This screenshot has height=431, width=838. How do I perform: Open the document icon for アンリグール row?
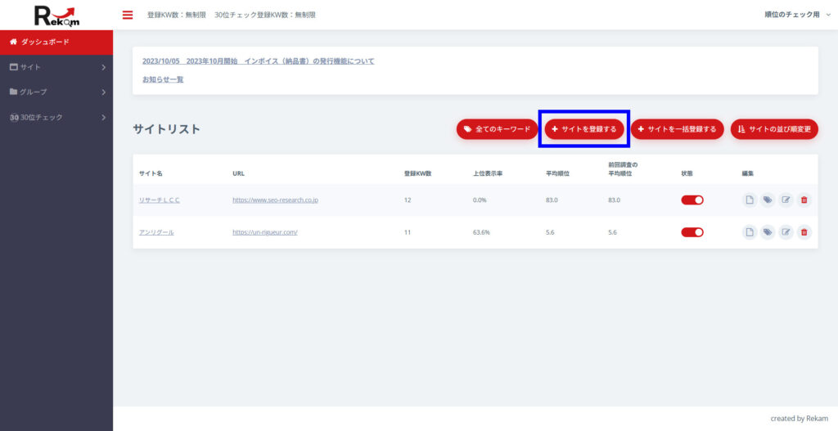tap(749, 232)
